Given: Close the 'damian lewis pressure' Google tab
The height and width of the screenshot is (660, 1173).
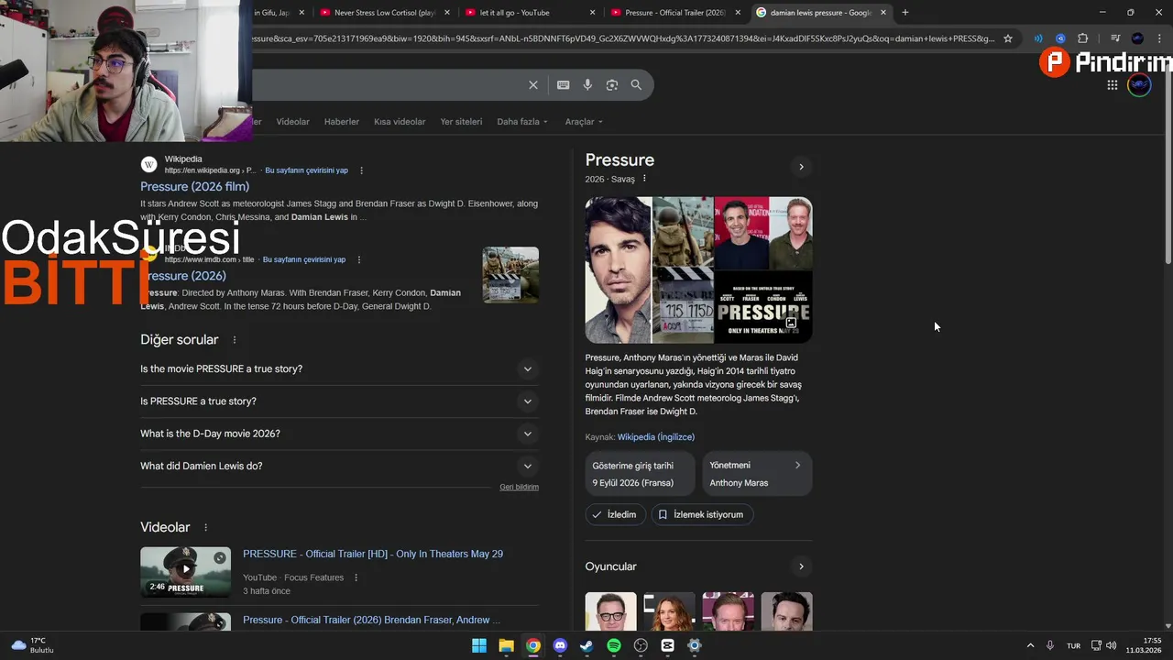Looking at the screenshot, I should tap(883, 13).
